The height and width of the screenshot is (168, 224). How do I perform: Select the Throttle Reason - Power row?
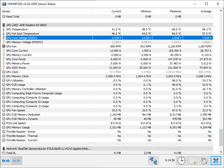click(x=107, y=132)
